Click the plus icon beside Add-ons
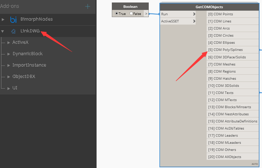Image resolution: width=262 pixels, height=168 pixels. click(x=88, y=6)
